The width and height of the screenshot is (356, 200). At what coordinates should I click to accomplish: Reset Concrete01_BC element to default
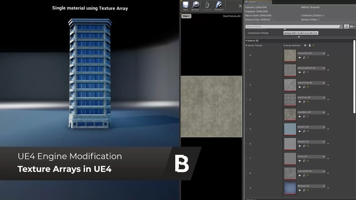click(x=308, y=57)
